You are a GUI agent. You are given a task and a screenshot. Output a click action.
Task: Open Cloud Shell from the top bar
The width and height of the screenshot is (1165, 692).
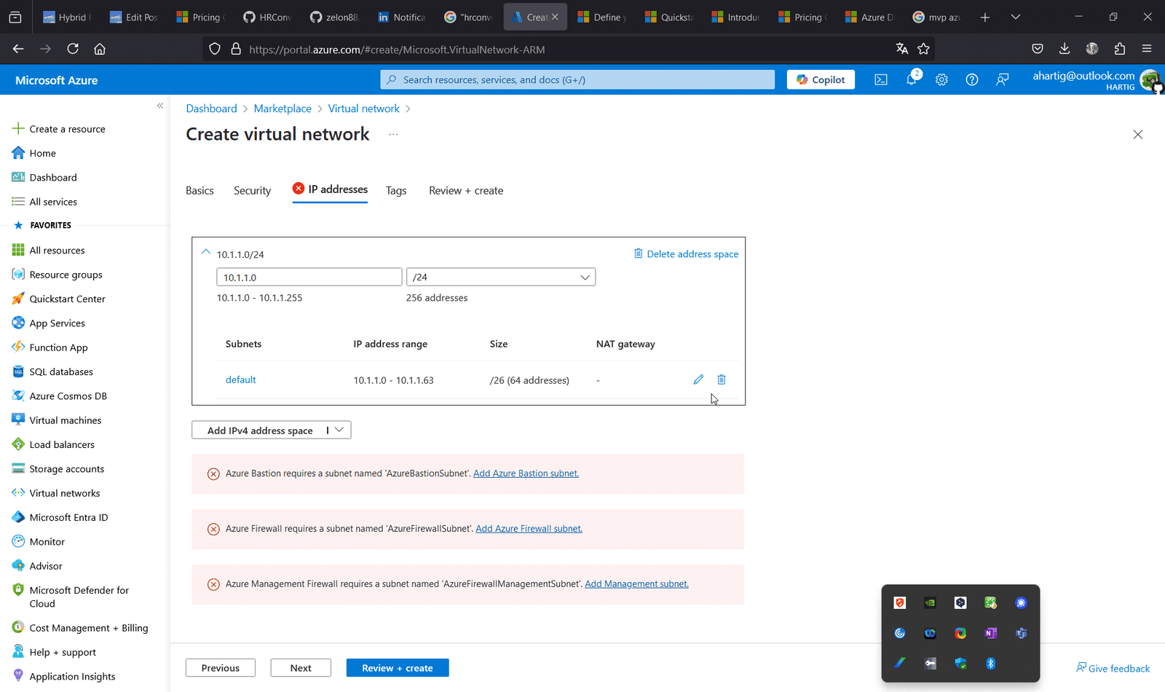click(880, 79)
